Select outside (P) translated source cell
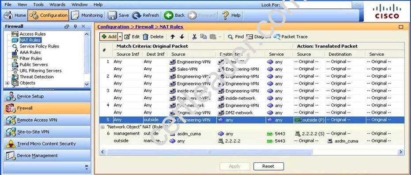Image resolution: width=411 pixels, height=175 pixels. pyautogui.click(x=309, y=120)
